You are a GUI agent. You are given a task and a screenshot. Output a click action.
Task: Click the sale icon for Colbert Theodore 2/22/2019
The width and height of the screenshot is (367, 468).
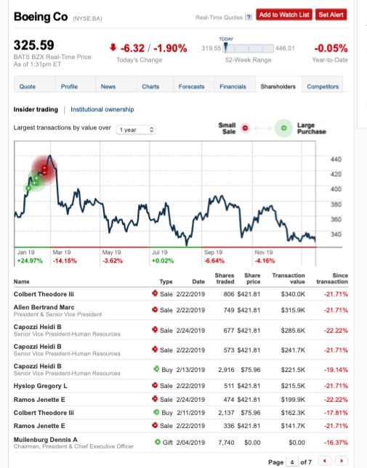coord(155,293)
